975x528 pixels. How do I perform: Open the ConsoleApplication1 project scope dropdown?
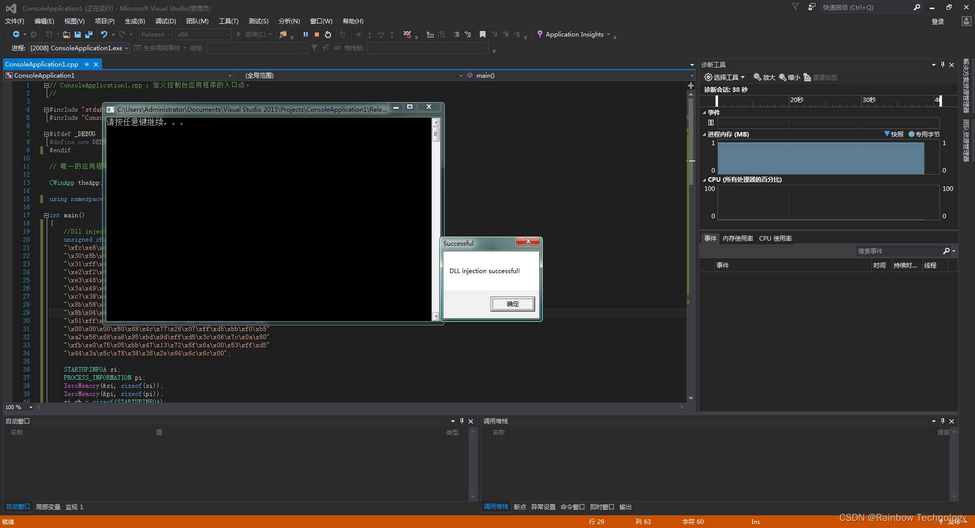pyautogui.click(x=119, y=76)
